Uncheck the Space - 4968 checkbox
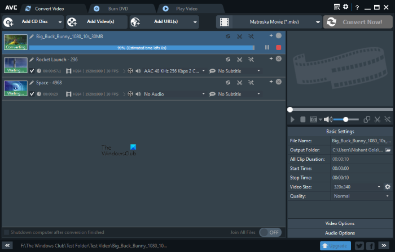Image resolution: width=395 pixels, height=252 pixels. click(x=32, y=94)
